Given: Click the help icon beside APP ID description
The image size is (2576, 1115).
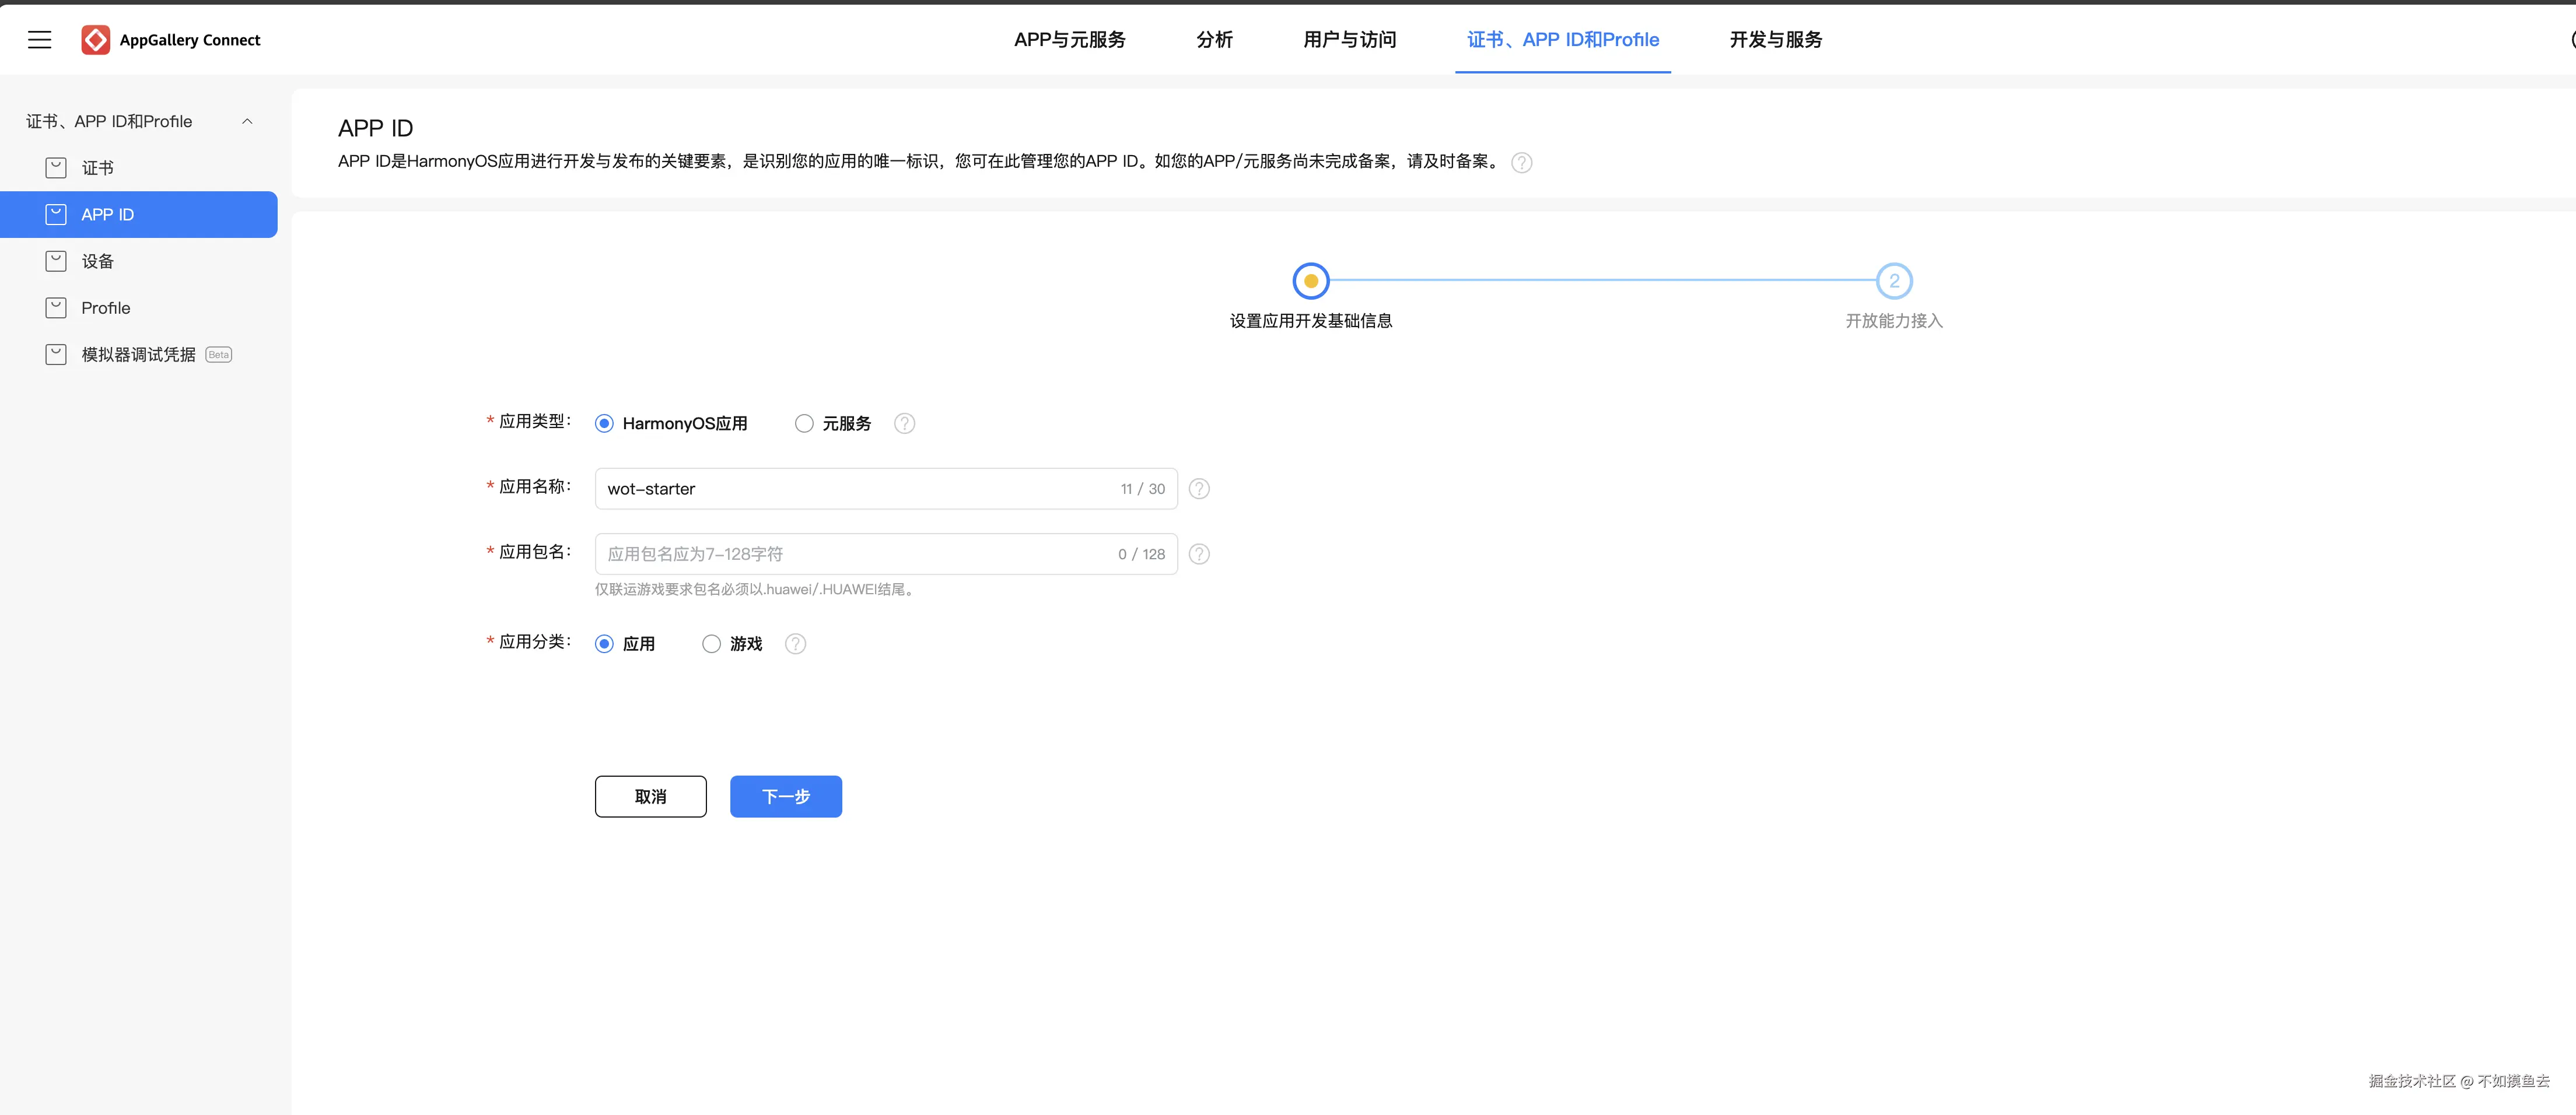Looking at the screenshot, I should [1521, 162].
